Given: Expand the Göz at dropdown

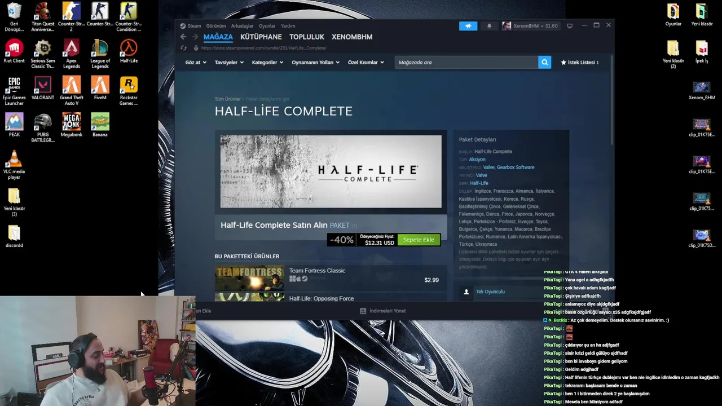Looking at the screenshot, I should point(195,63).
